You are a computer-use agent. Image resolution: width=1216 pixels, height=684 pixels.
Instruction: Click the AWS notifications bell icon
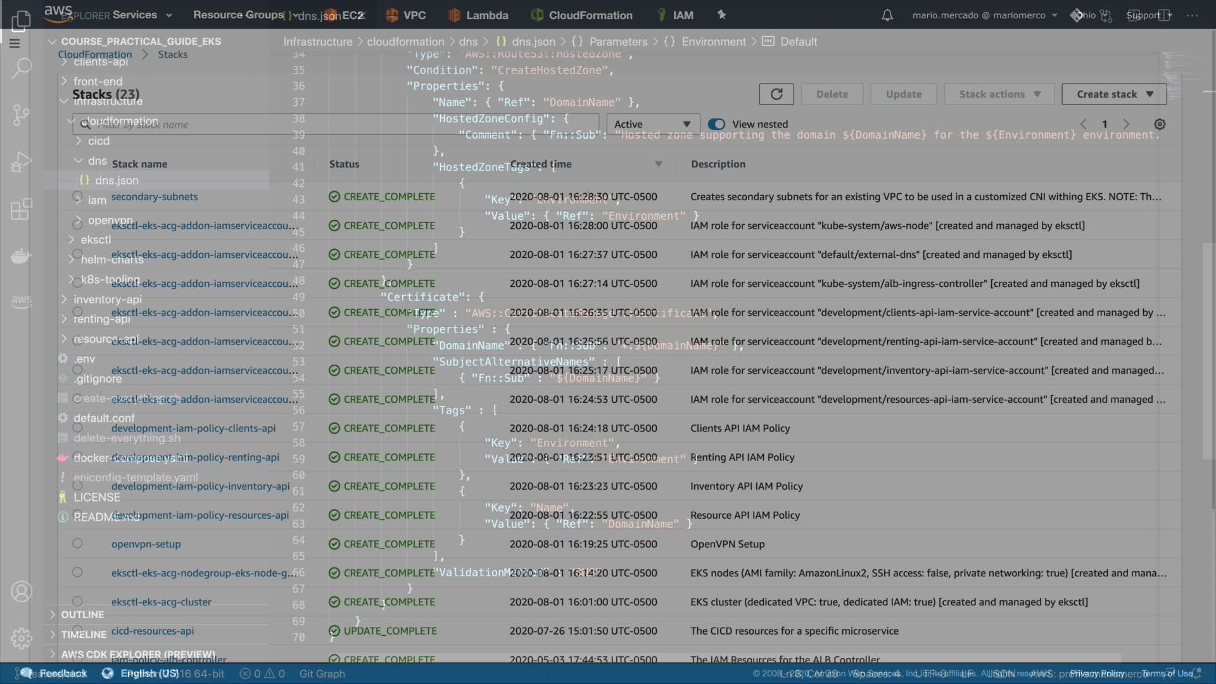point(887,15)
